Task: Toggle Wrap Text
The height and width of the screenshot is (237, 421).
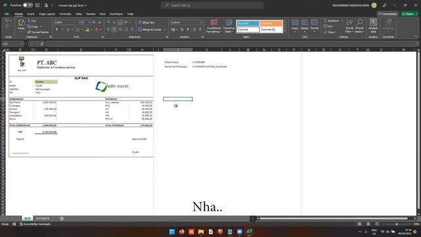Action: [x=146, y=22]
